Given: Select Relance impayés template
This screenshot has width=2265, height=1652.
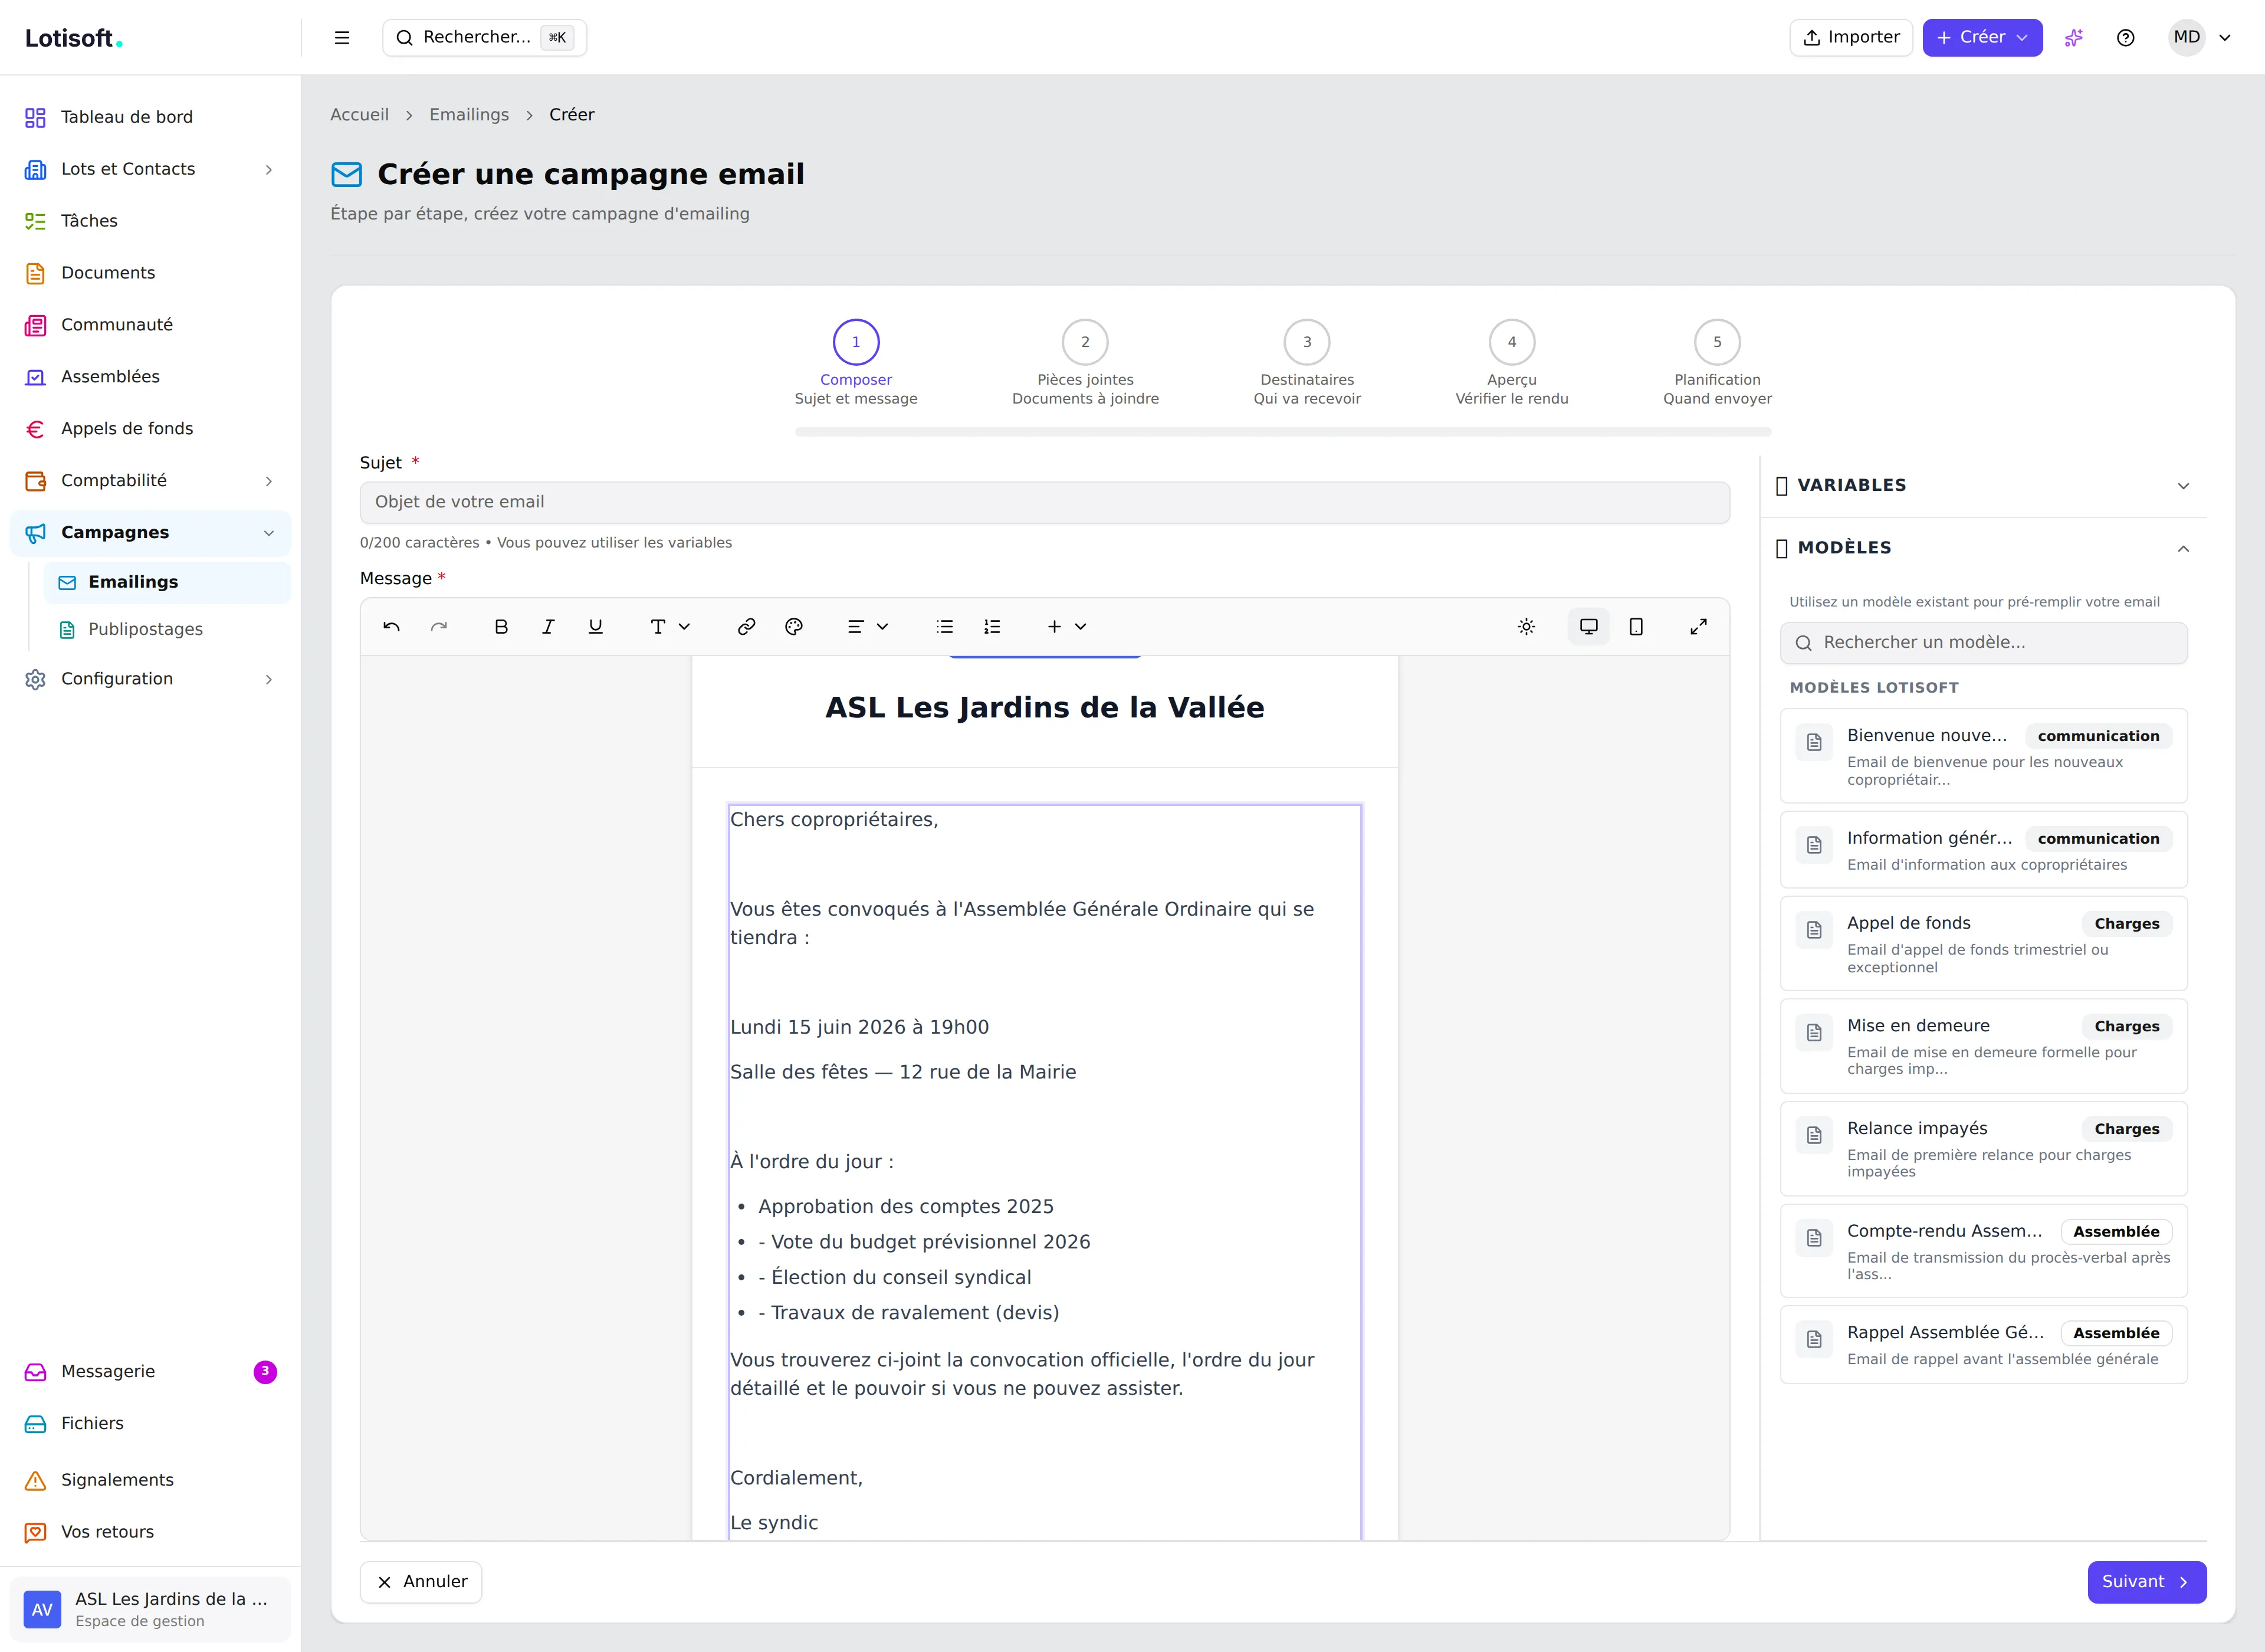Looking at the screenshot, I should coord(1983,1149).
